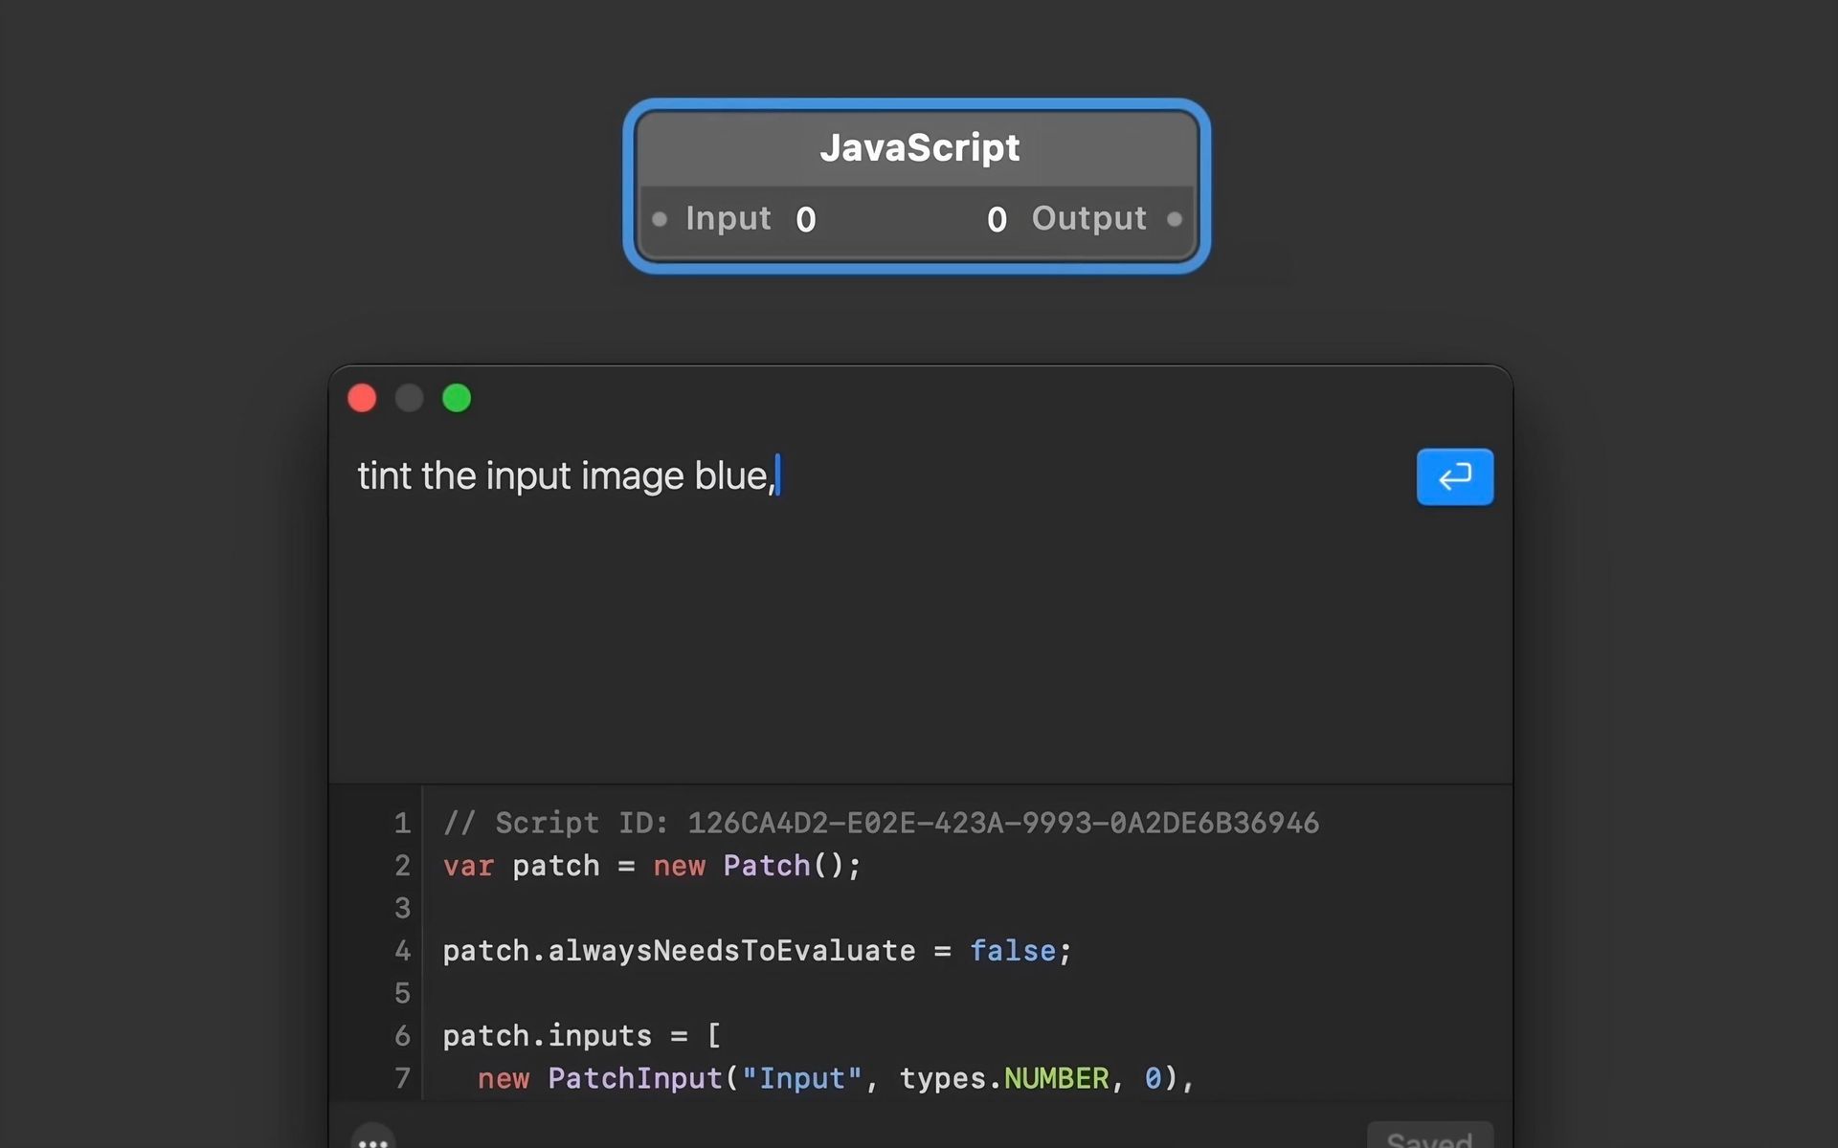Image resolution: width=1838 pixels, height=1148 pixels.
Task: Click the Script ID comment line
Action: pyautogui.click(x=881, y=823)
